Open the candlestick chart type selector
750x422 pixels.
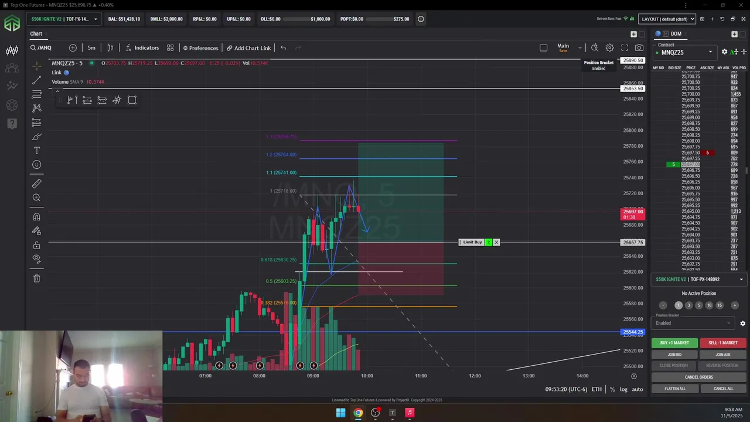[x=110, y=47]
